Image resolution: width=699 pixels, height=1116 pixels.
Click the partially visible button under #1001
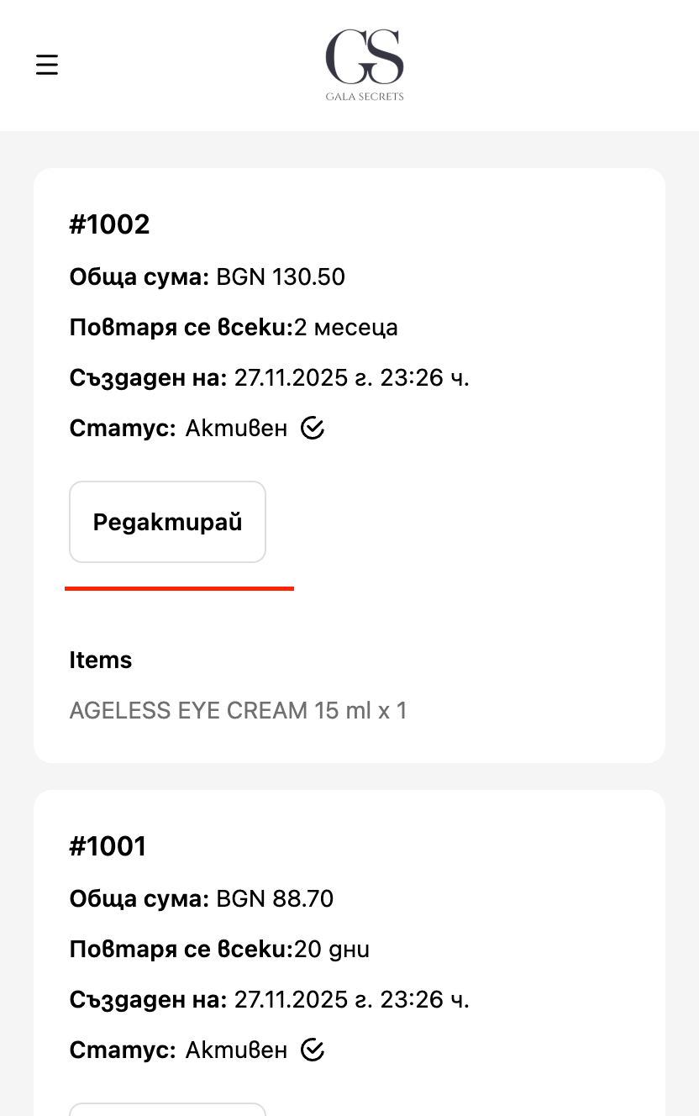click(x=167, y=1109)
